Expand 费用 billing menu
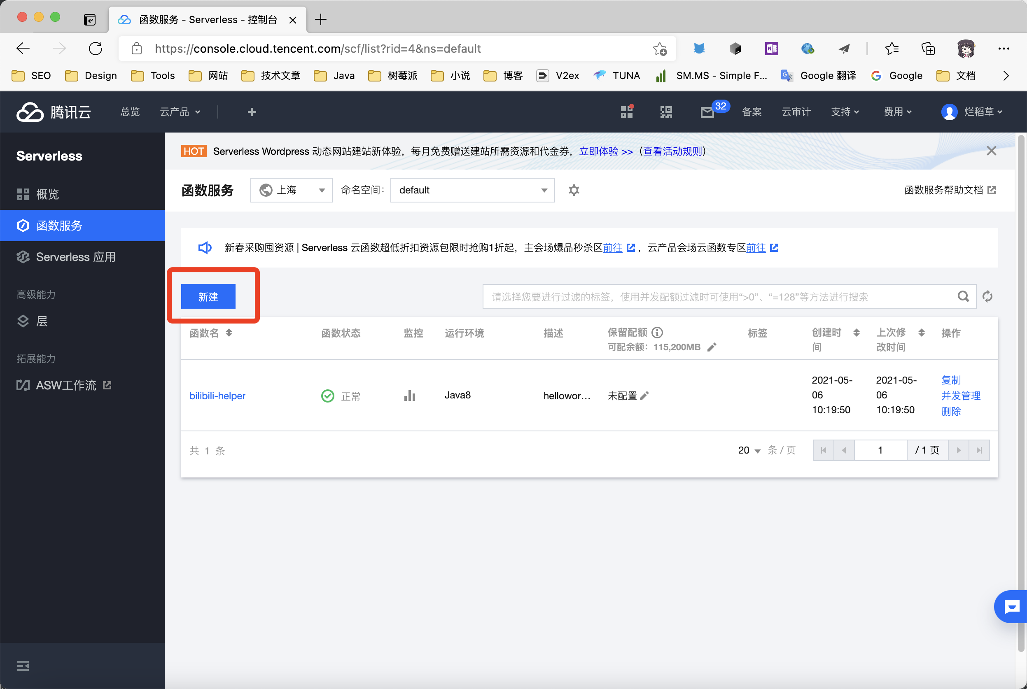 tap(898, 112)
